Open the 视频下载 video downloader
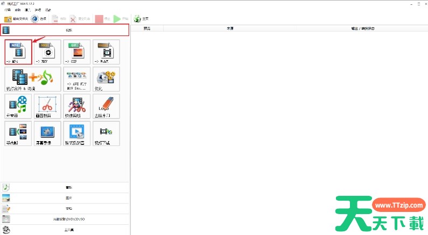428x235 pixels. click(x=106, y=134)
